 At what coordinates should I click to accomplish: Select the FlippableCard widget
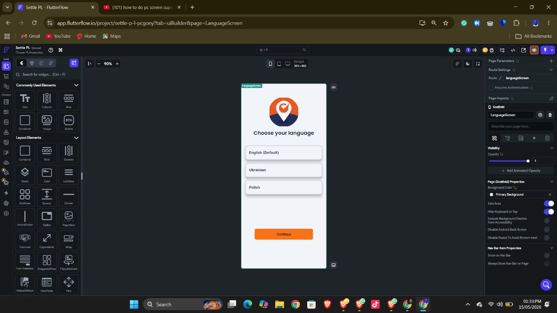(x=69, y=262)
